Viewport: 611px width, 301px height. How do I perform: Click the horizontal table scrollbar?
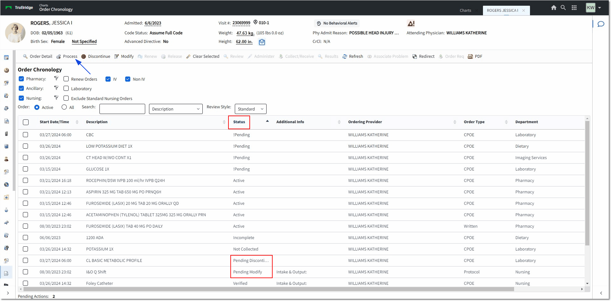[268, 289]
